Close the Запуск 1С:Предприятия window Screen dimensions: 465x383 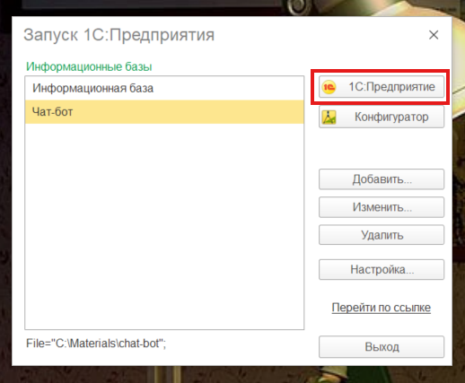(434, 35)
